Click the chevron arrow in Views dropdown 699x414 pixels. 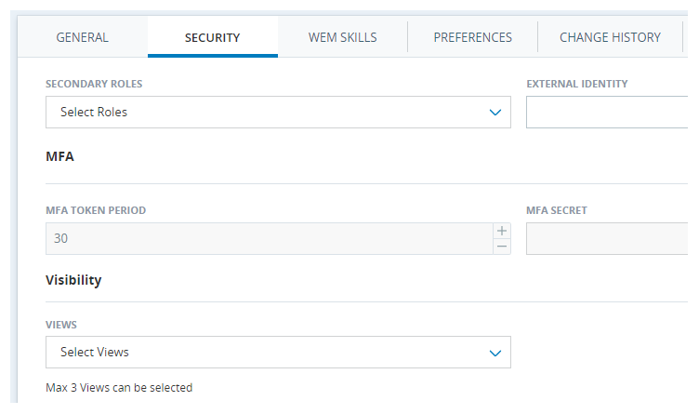click(x=495, y=353)
